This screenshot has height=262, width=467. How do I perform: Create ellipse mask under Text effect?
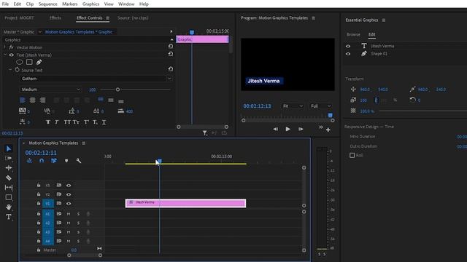20,62
